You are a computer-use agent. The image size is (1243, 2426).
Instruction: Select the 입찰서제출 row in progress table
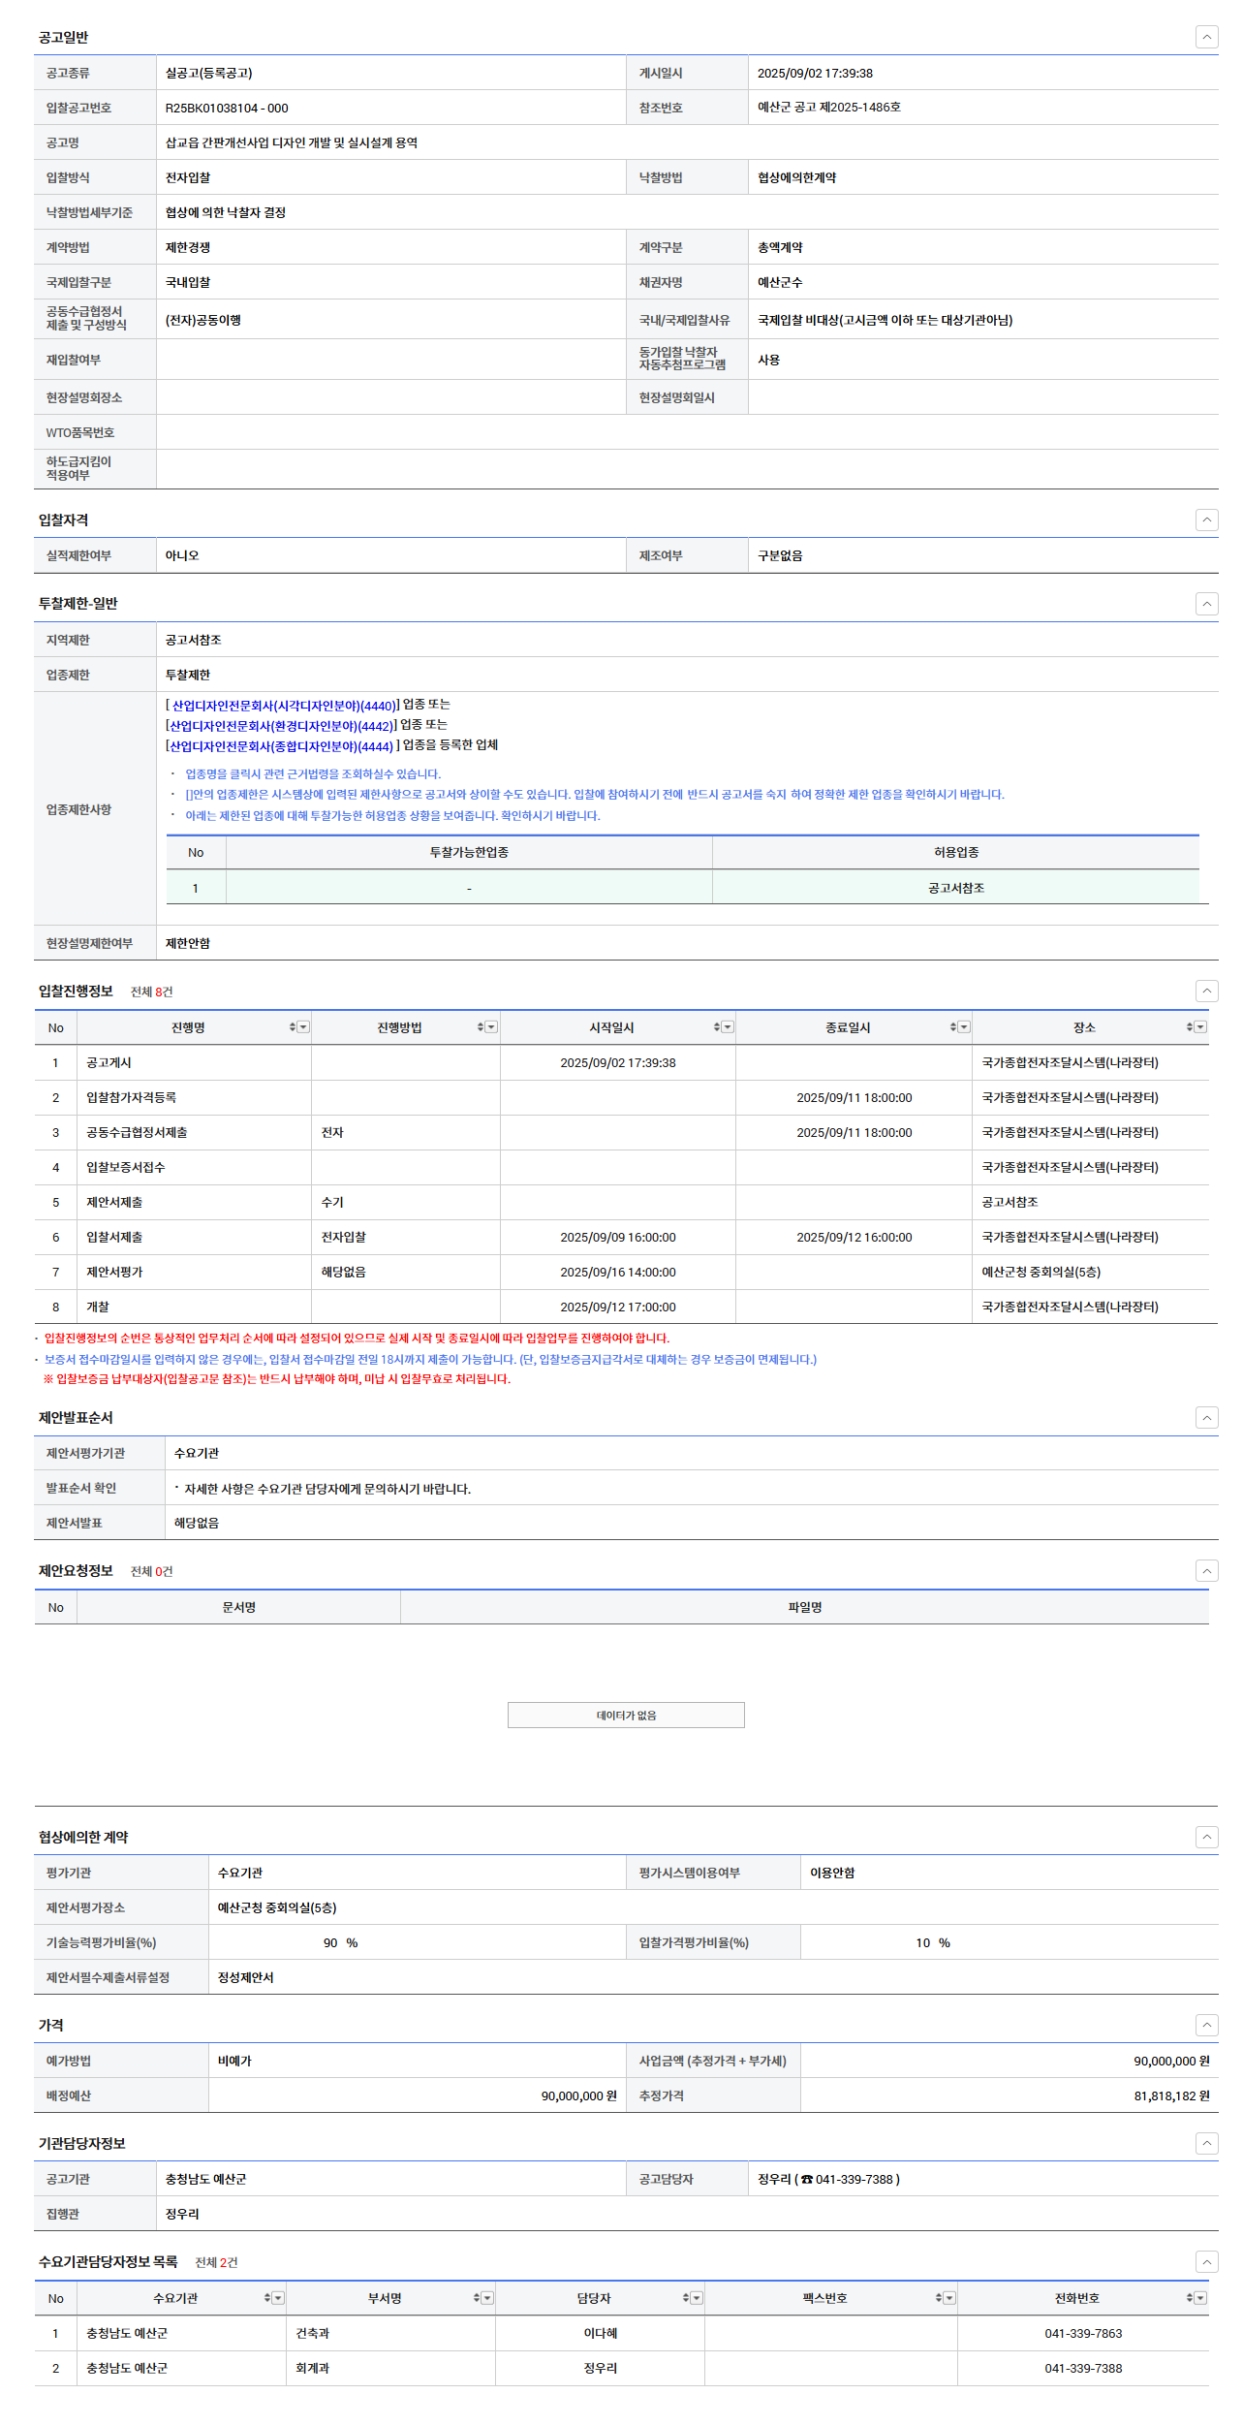pos(114,1237)
